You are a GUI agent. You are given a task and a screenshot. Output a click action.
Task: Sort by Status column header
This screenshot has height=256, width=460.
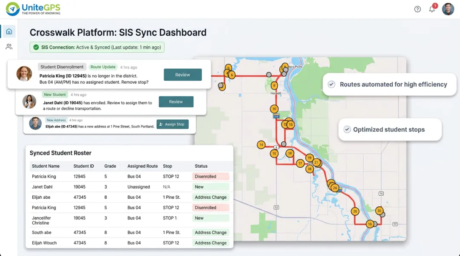coord(201,166)
